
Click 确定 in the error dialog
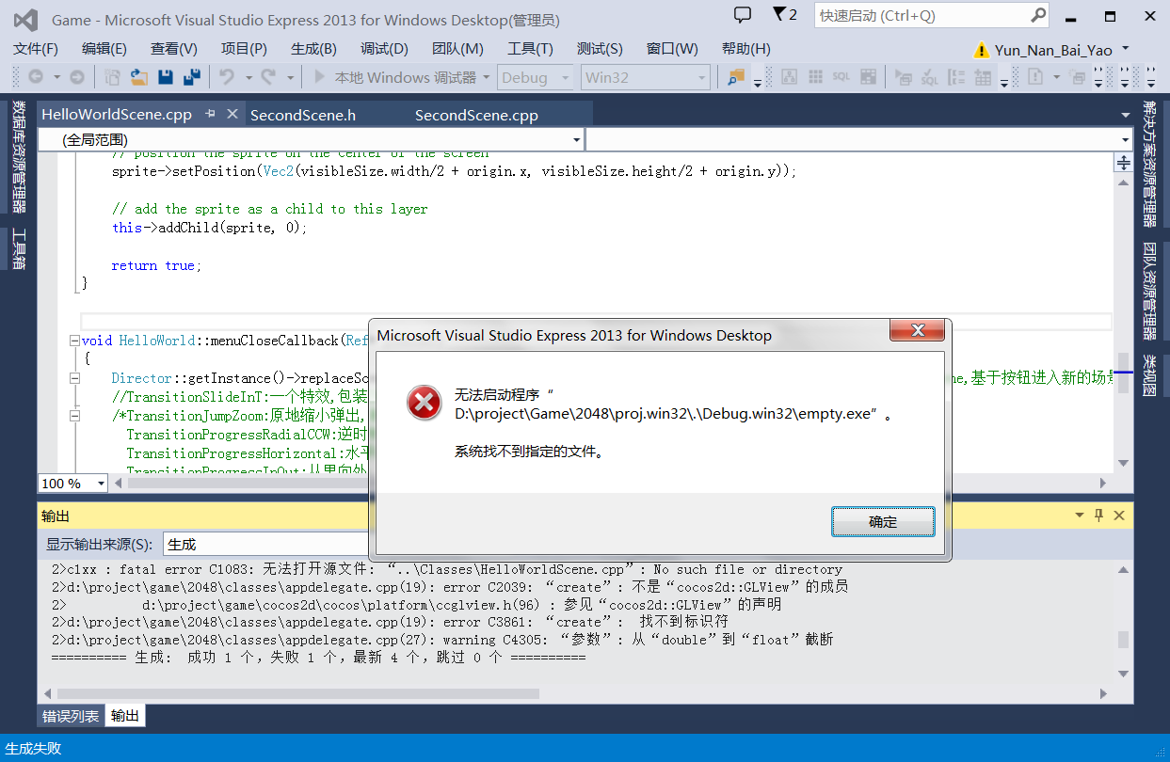point(883,522)
